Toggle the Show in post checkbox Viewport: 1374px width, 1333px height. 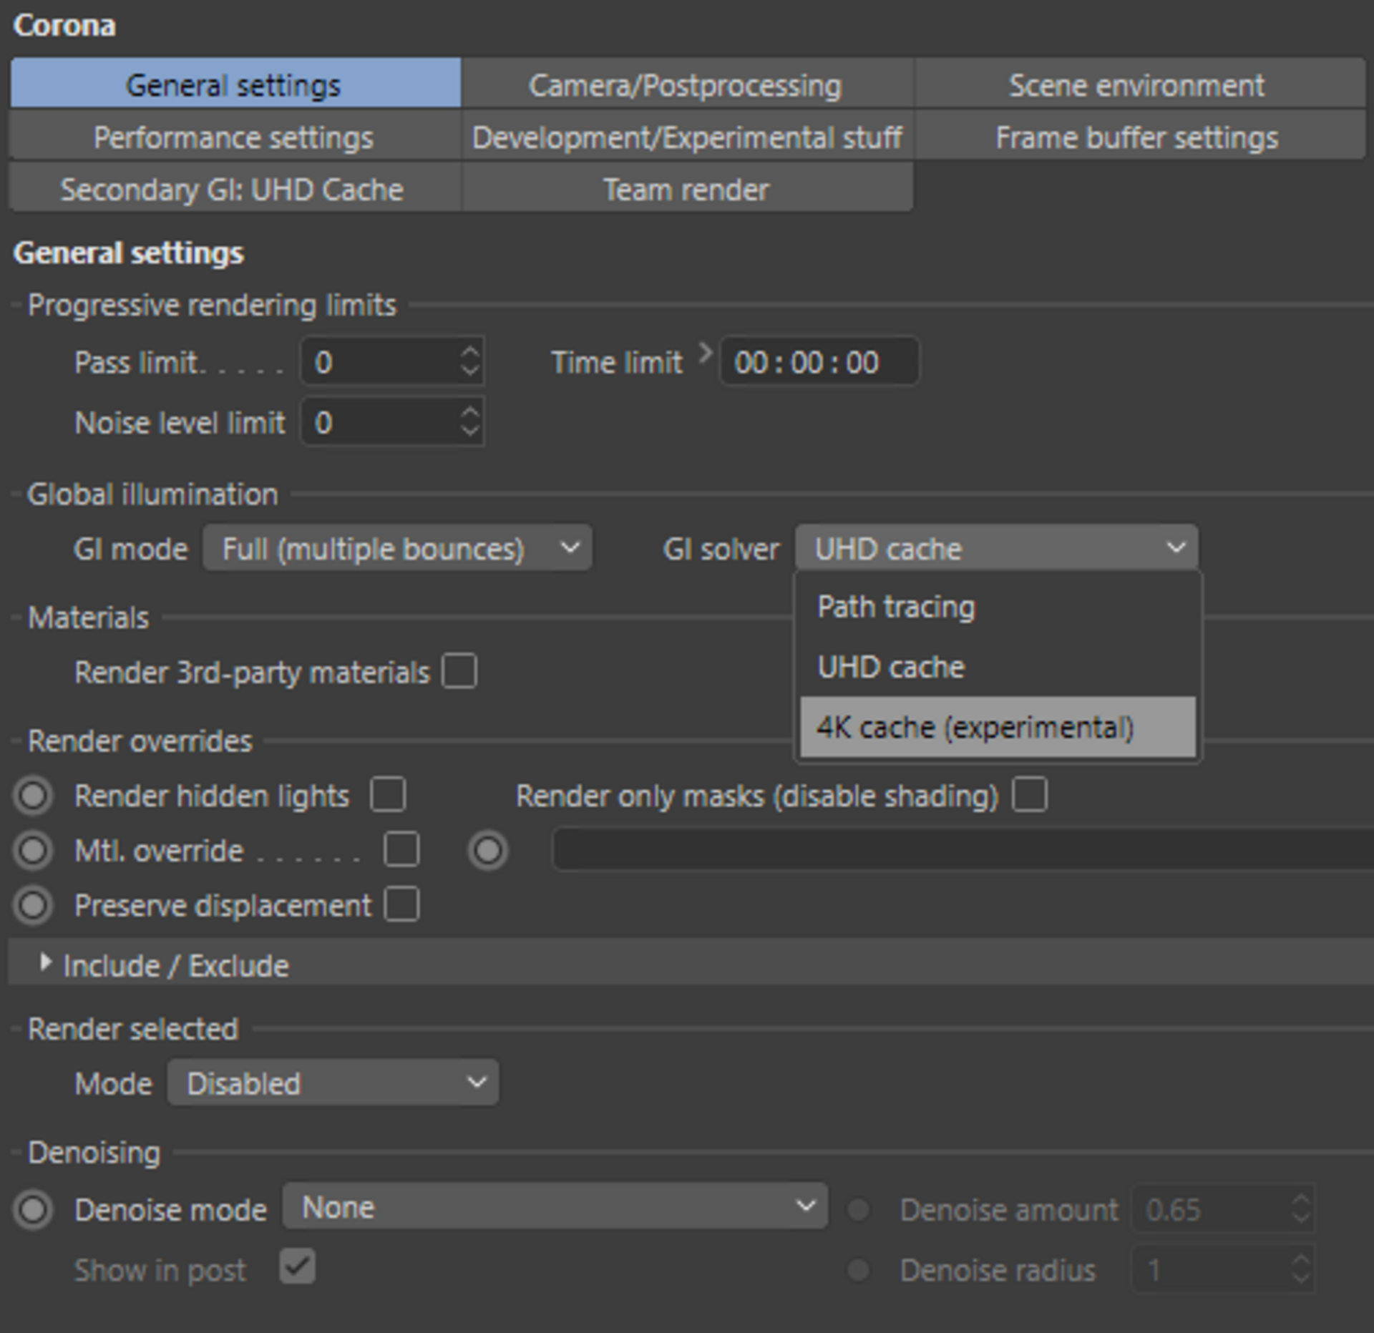click(297, 1267)
